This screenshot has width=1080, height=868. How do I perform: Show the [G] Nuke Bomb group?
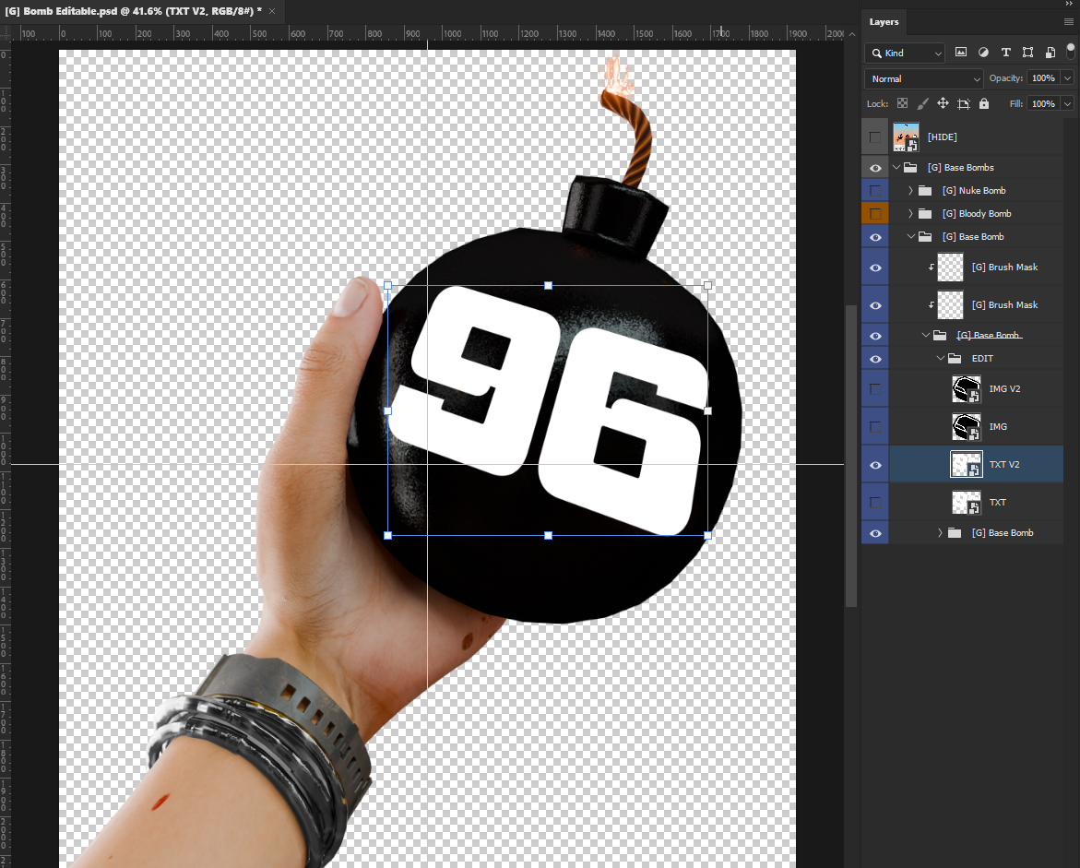point(874,191)
